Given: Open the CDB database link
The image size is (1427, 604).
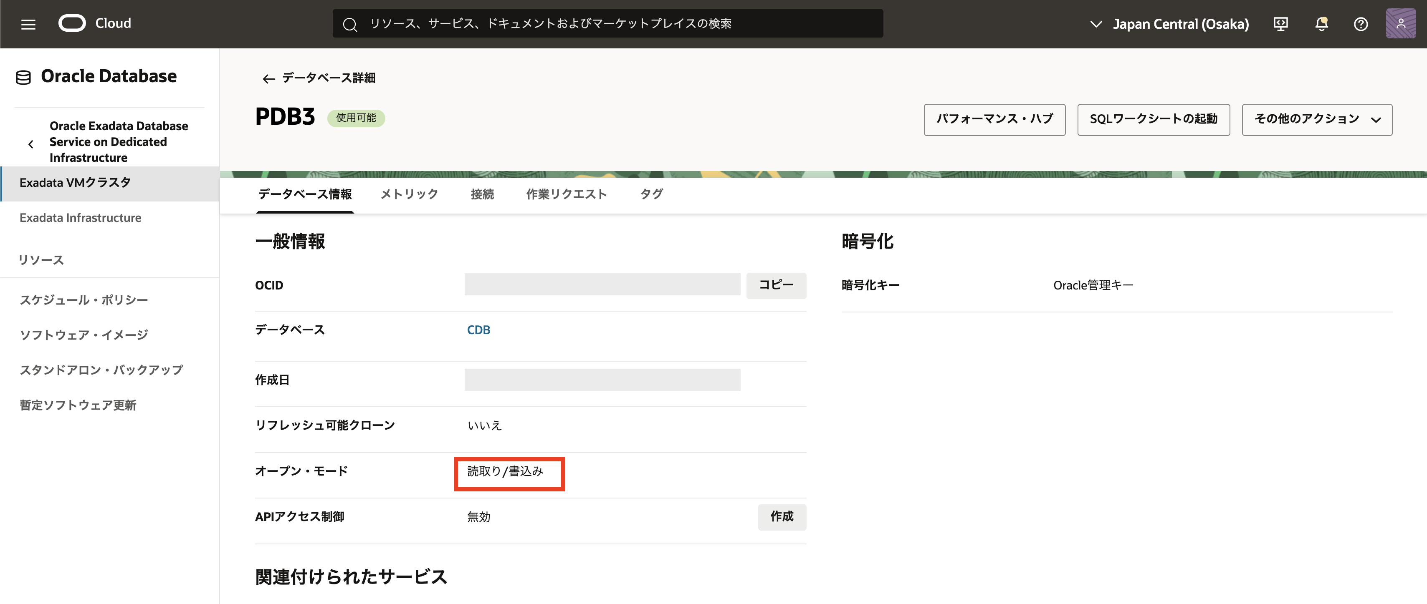Looking at the screenshot, I should coord(478,330).
